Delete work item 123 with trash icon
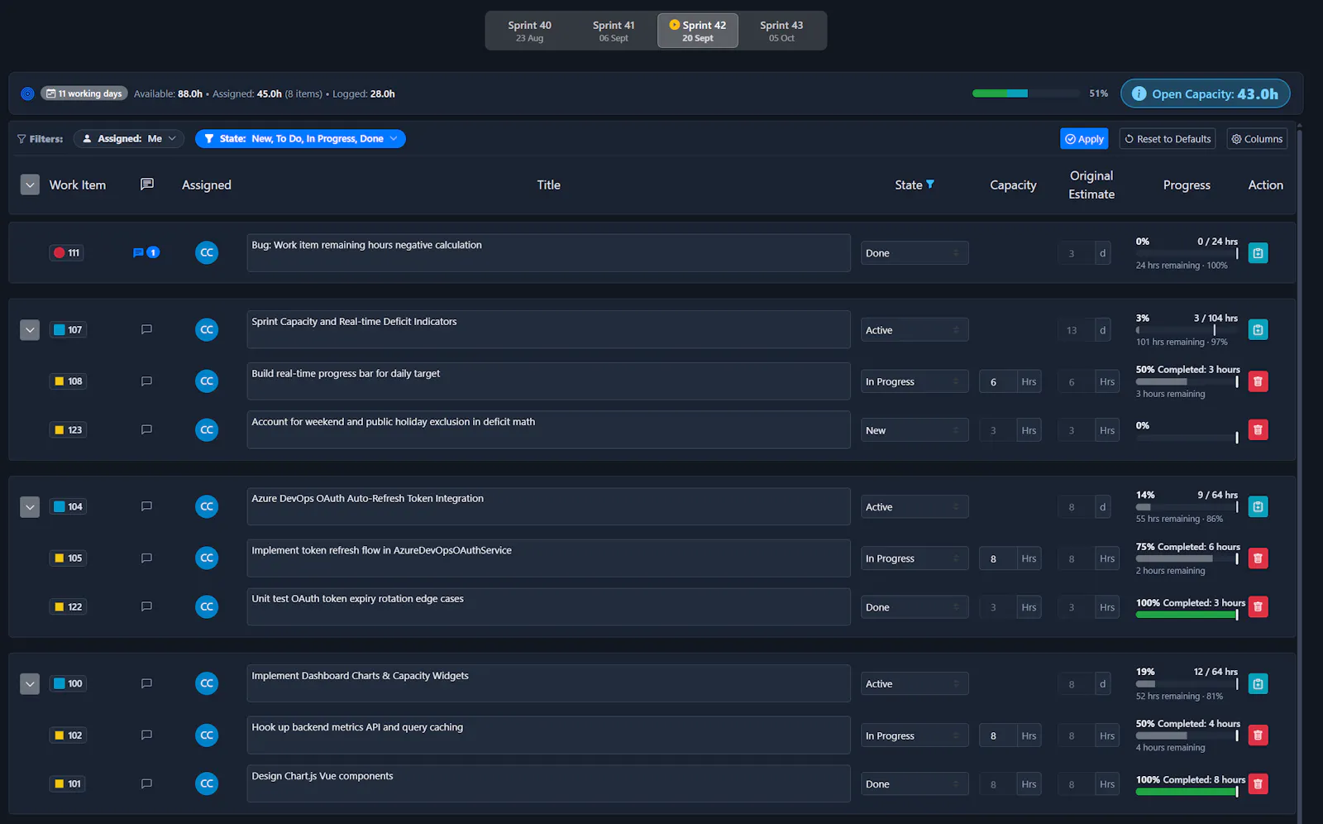Image resolution: width=1323 pixels, height=824 pixels. pos(1258,430)
